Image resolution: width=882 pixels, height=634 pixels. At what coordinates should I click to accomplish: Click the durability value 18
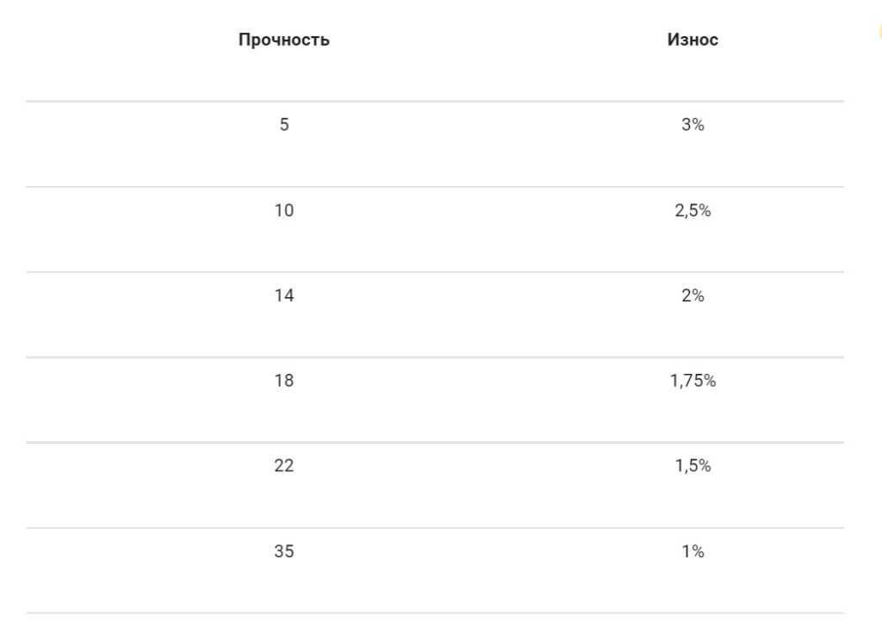tap(284, 381)
